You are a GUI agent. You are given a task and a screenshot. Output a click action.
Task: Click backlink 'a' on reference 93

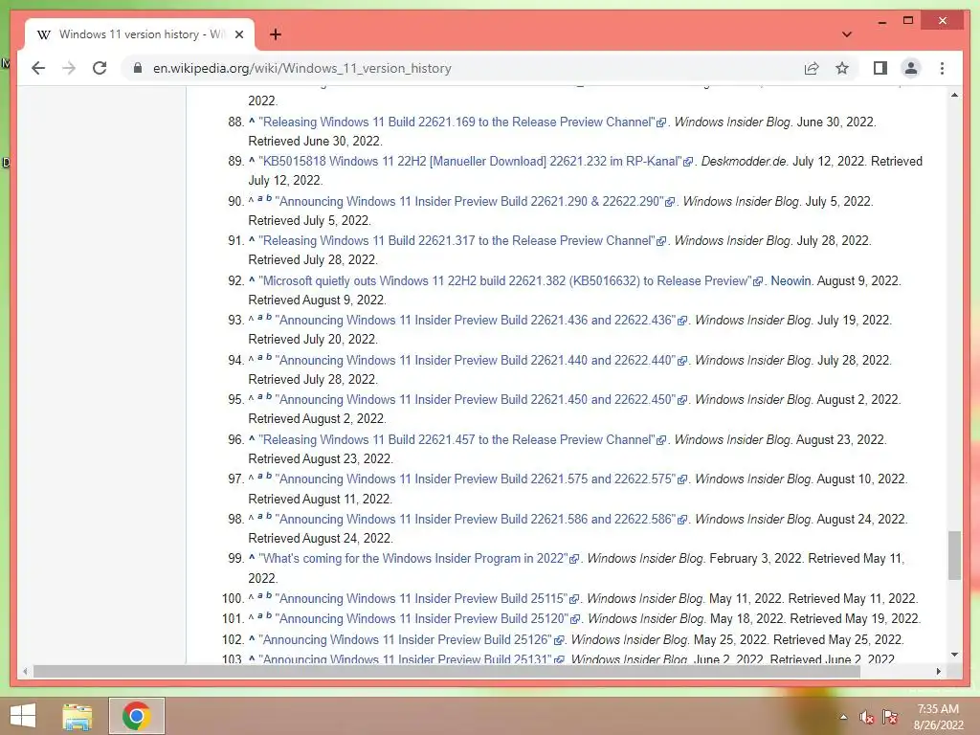tap(260, 317)
